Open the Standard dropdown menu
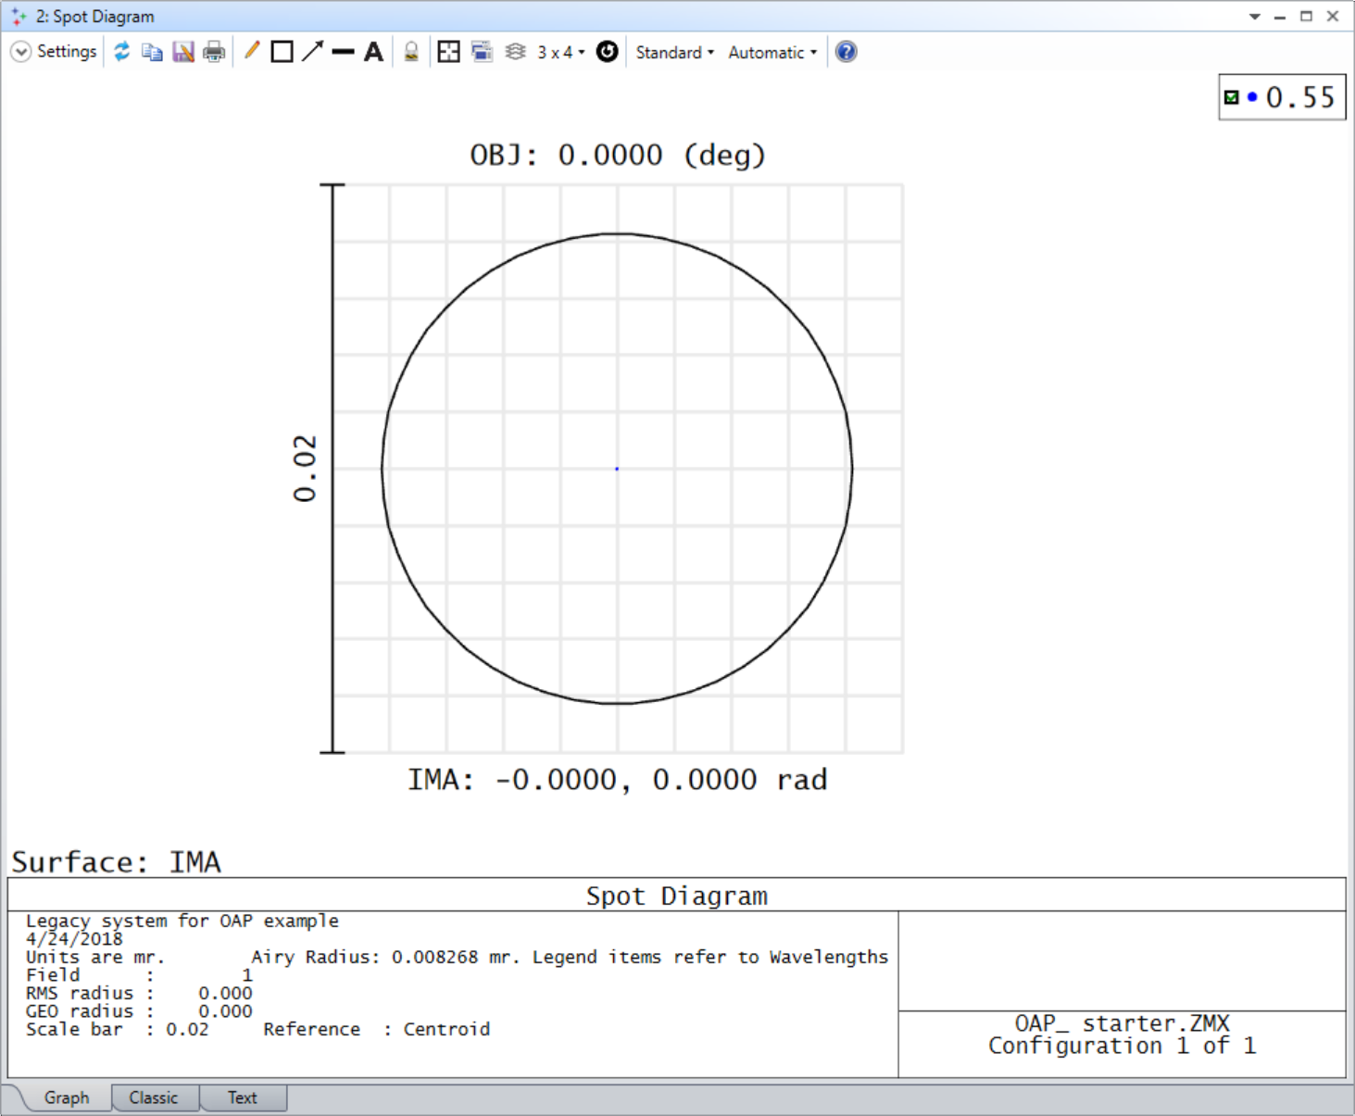The image size is (1355, 1116). click(x=675, y=53)
